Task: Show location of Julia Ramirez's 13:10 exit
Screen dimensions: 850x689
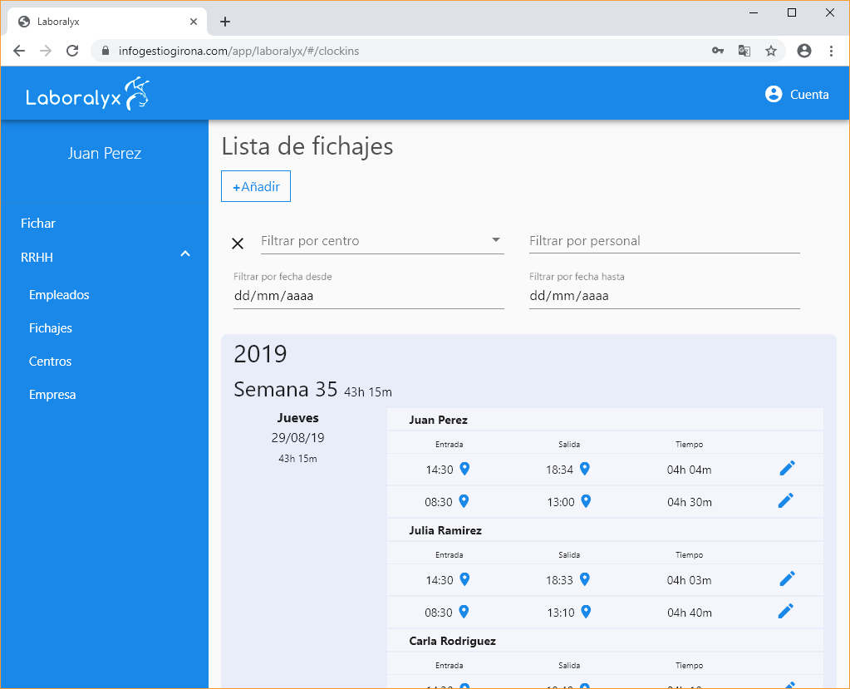Action: pyautogui.click(x=586, y=612)
